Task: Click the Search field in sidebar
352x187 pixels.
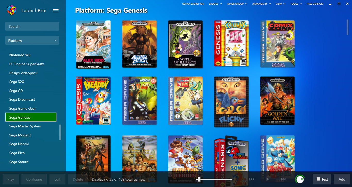Action: [32, 26]
